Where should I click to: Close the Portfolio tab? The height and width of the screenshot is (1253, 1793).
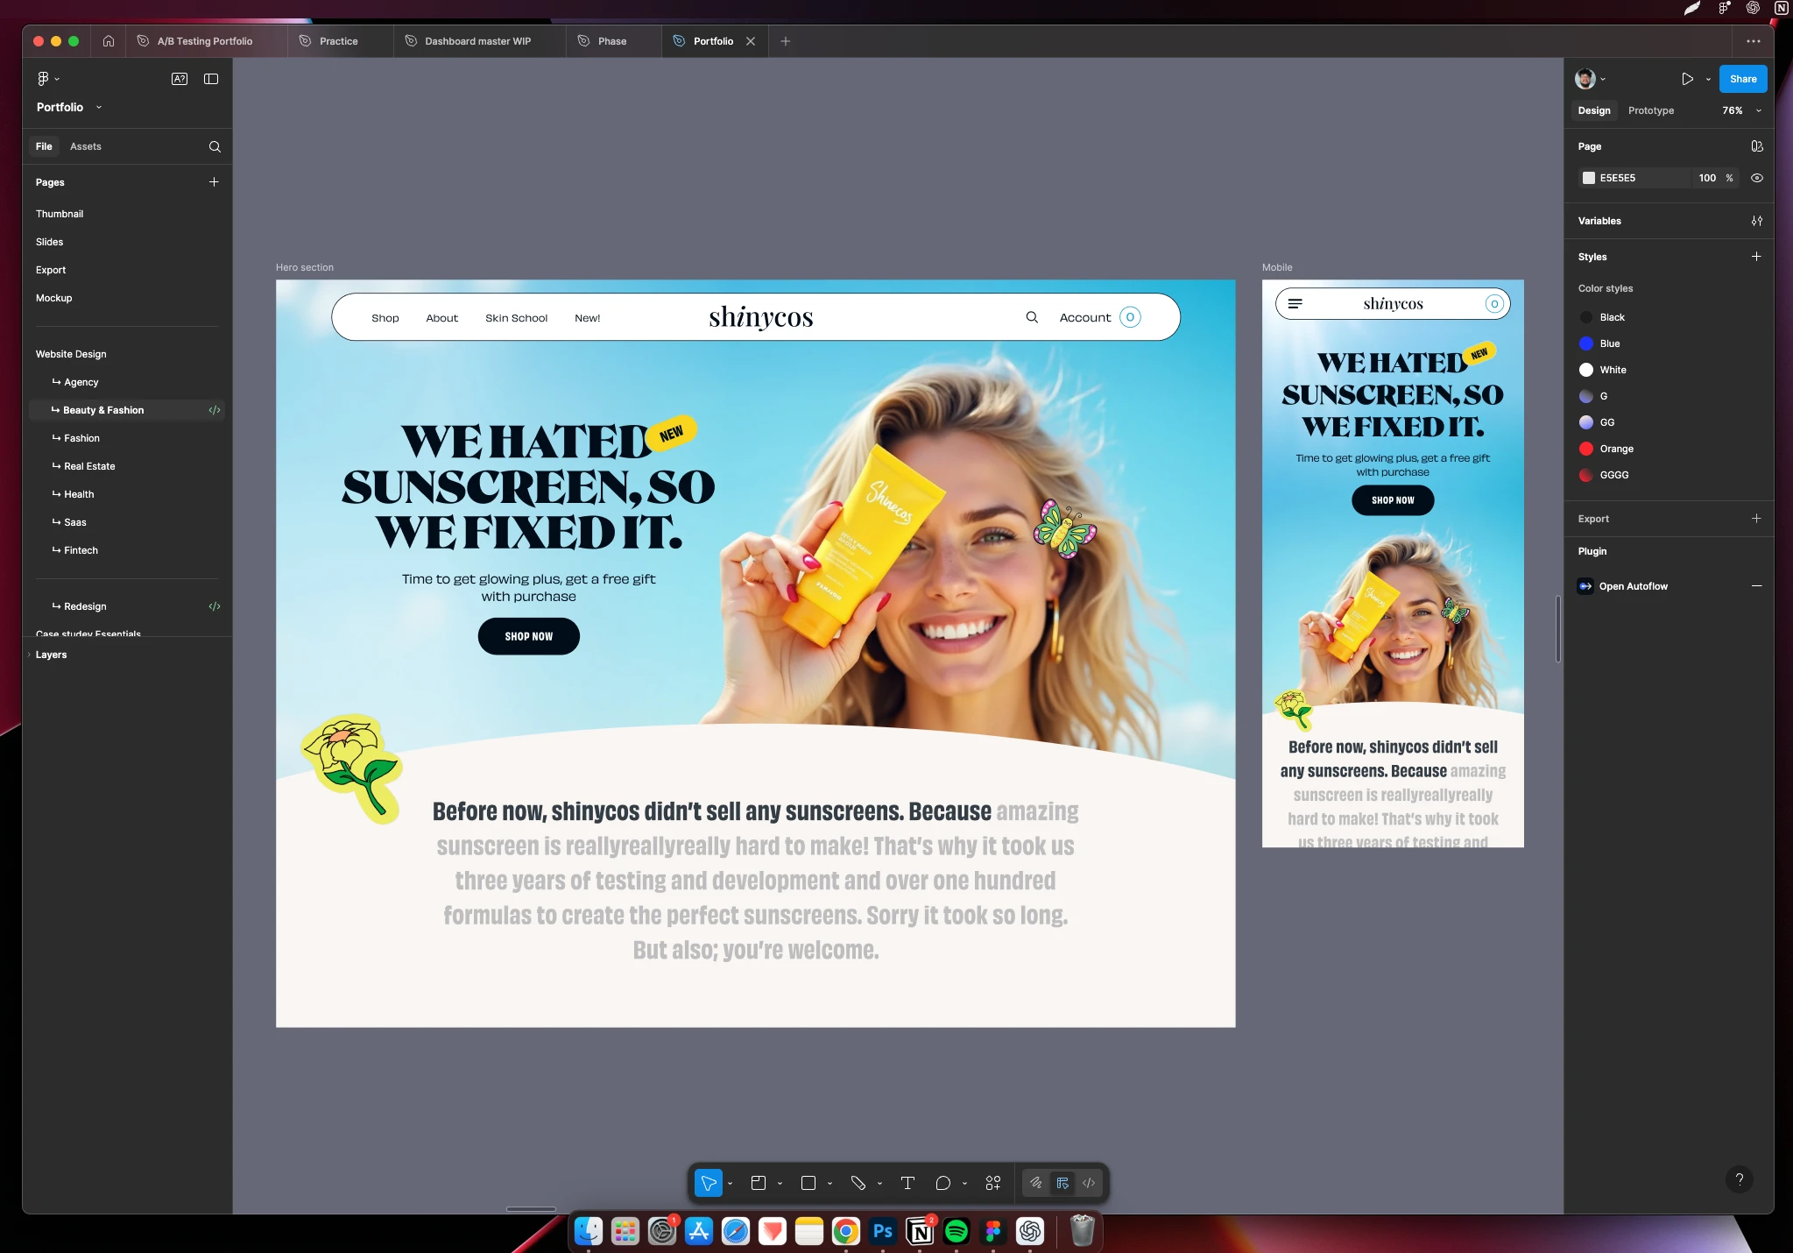tap(751, 41)
